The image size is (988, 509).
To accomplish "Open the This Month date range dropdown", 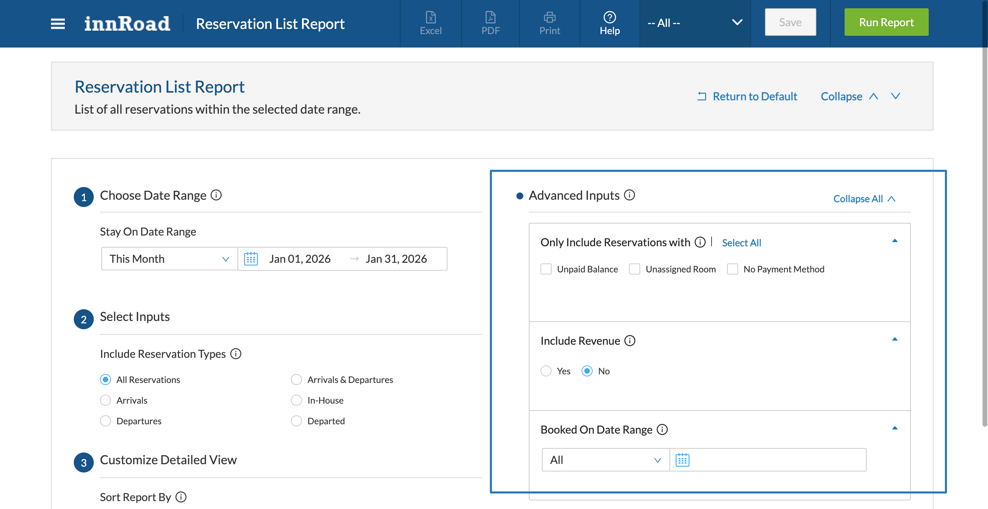I will pyautogui.click(x=169, y=259).
